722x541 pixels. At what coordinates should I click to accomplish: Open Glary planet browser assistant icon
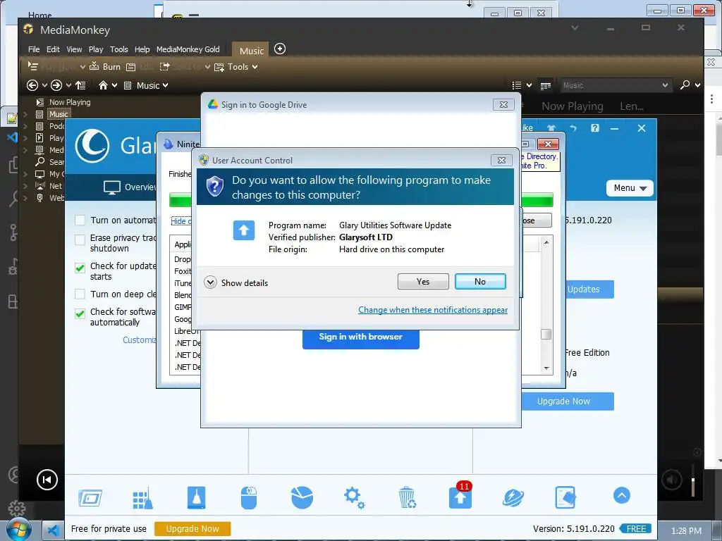point(513,498)
